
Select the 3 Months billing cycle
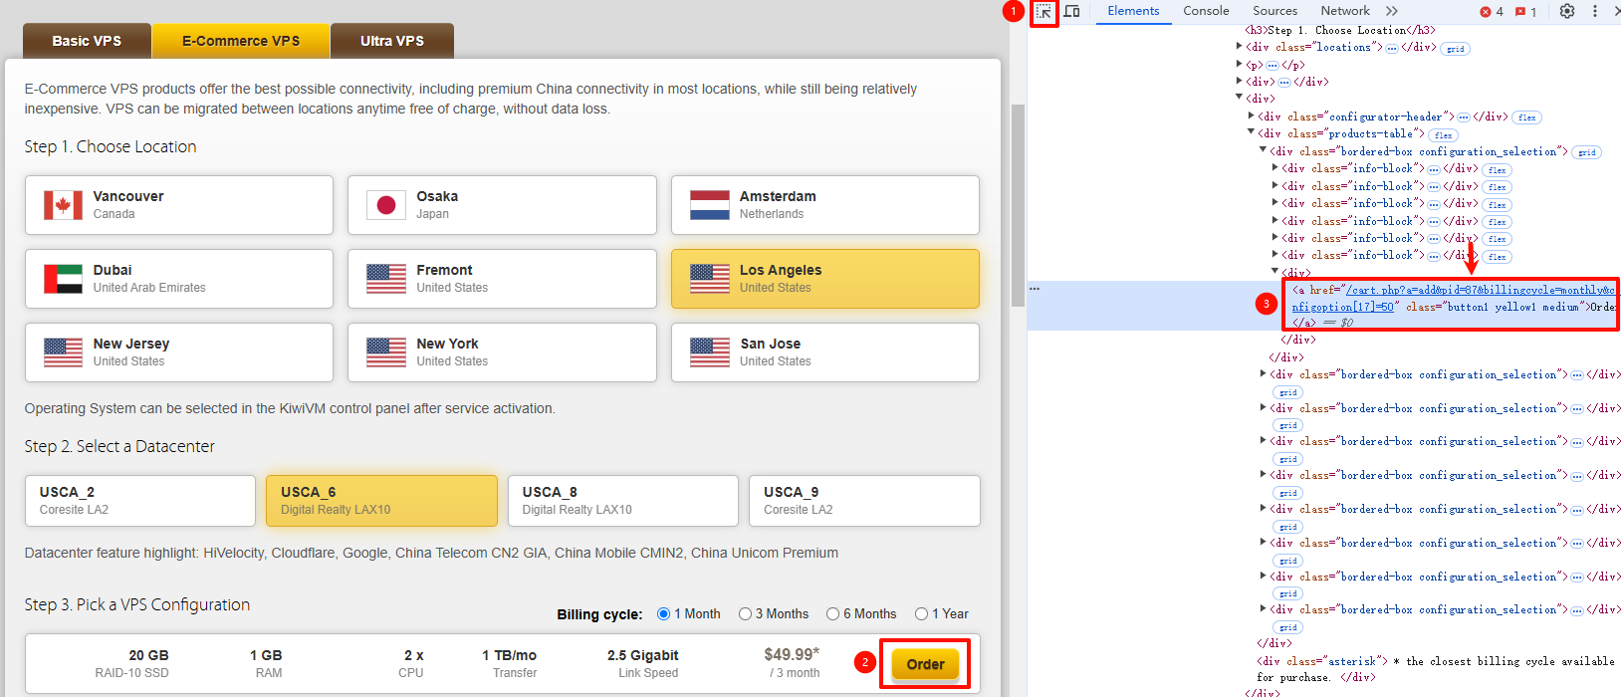745,614
